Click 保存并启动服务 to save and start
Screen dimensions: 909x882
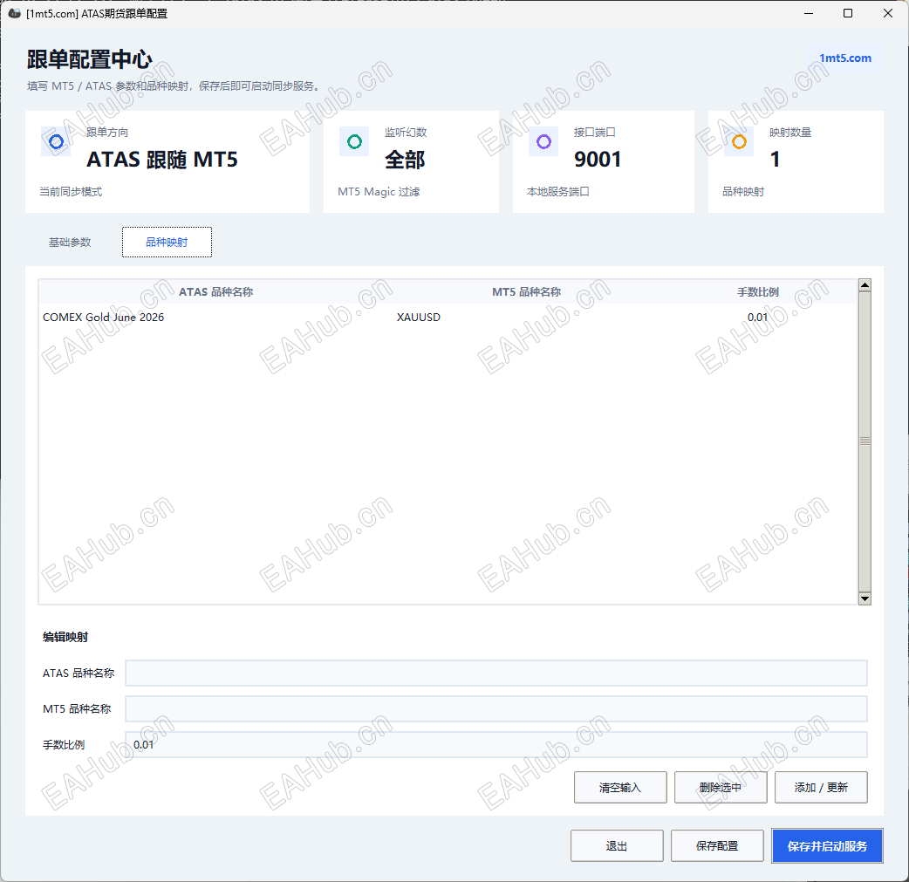point(827,846)
